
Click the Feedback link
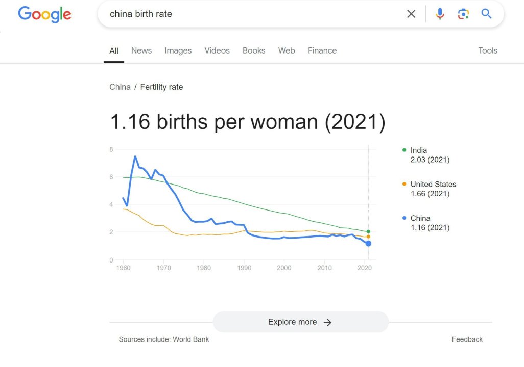(x=467, y=339)
